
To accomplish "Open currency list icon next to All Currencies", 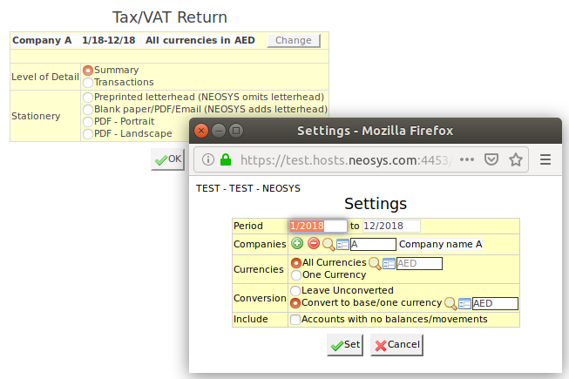I will (389, 264).
